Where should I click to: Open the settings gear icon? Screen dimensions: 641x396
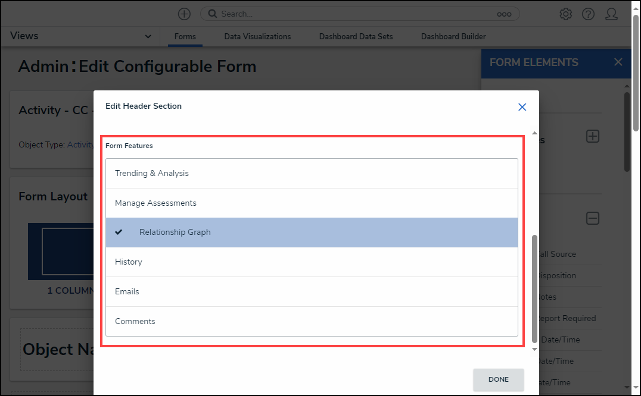click(x=565, y=14)
